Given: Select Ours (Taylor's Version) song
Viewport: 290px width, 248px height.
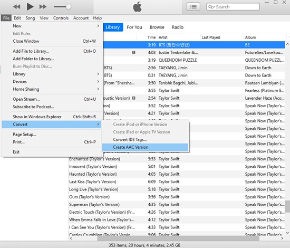Looking at the screenshot, I should (89, 197).
